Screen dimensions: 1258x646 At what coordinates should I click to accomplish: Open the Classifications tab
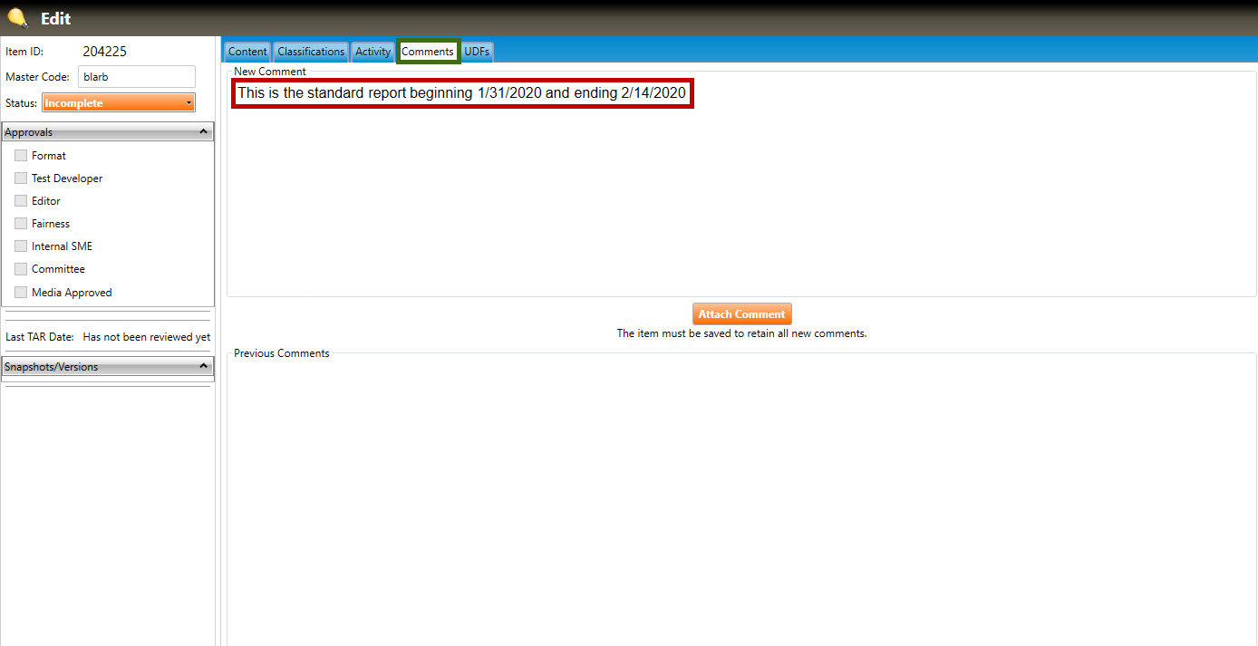[311, 52]
